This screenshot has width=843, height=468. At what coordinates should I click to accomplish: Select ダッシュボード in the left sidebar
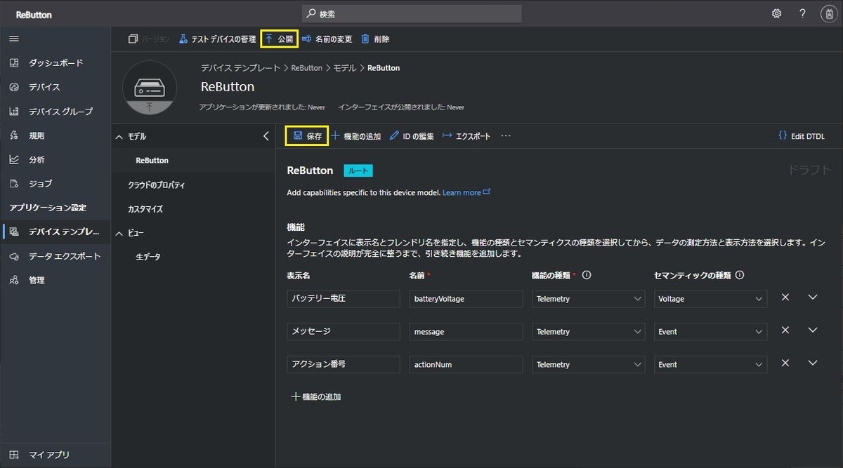(44, 62)
